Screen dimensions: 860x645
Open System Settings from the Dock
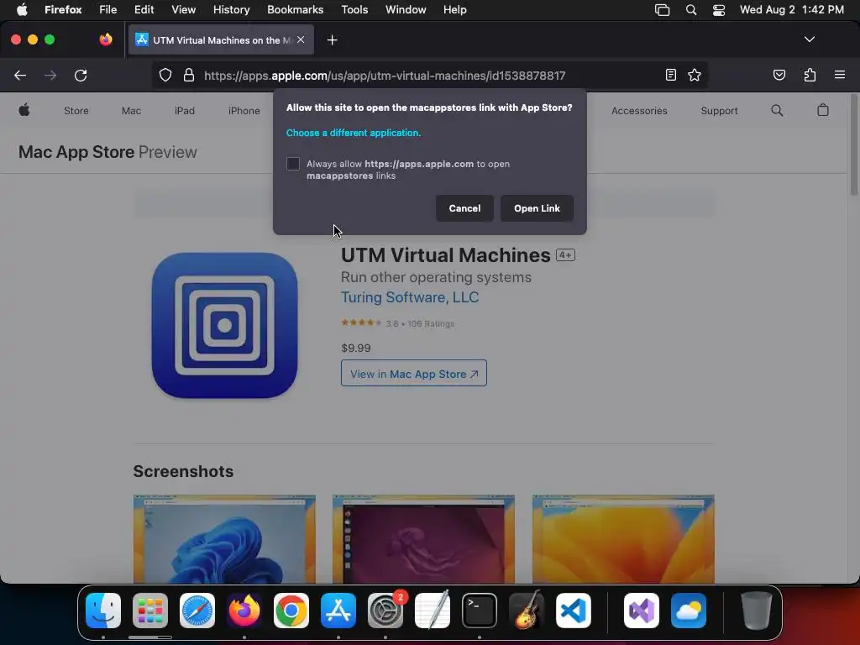click(385, 611)
